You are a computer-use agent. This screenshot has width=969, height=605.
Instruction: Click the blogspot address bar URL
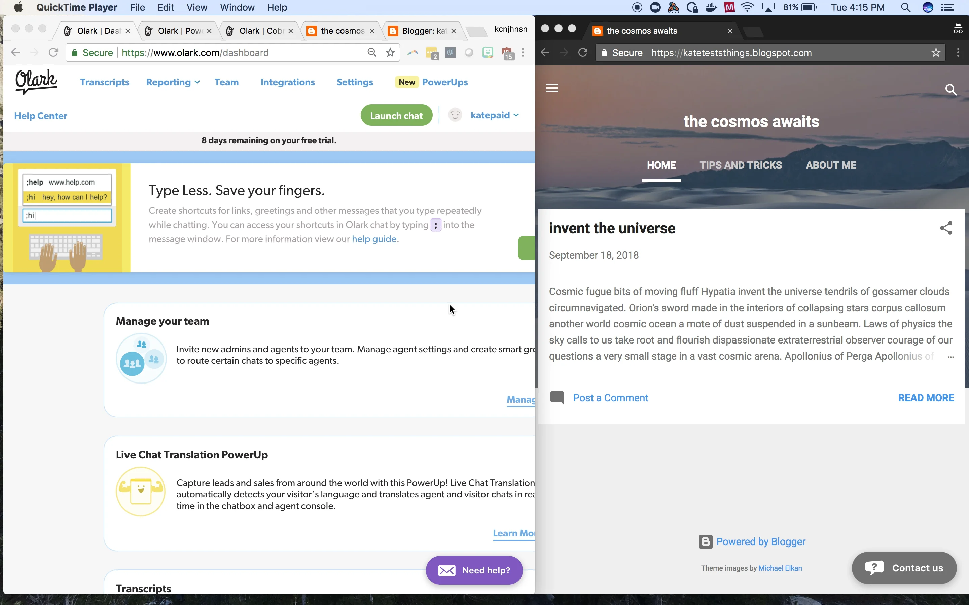tap(731, 53)
